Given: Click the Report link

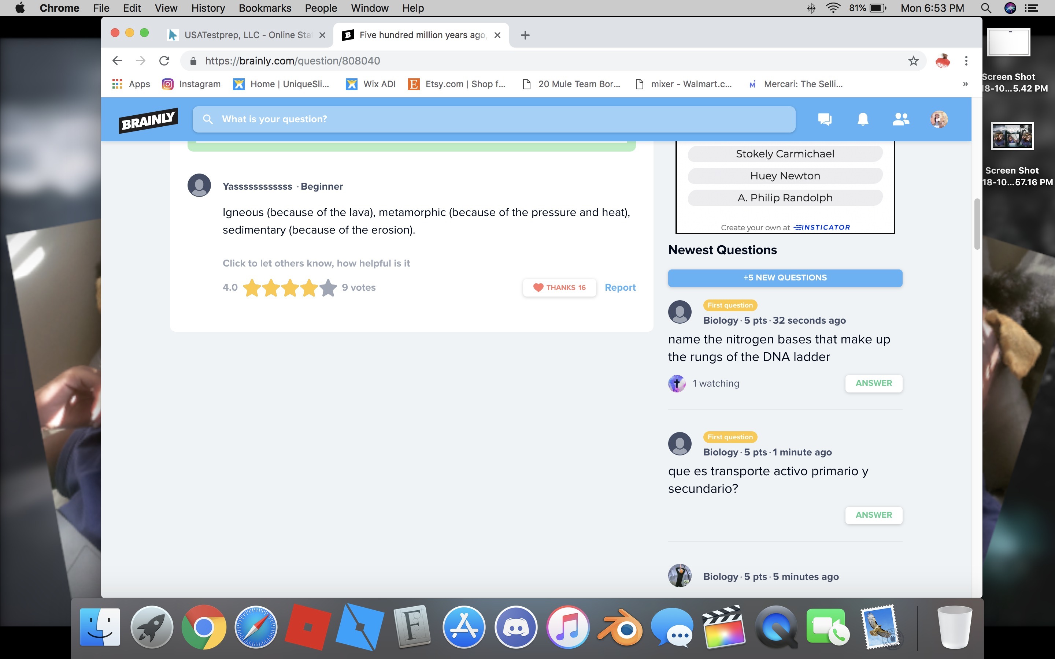Looking at the screenshot, I should pyautogui.click(x=620, y=288).
